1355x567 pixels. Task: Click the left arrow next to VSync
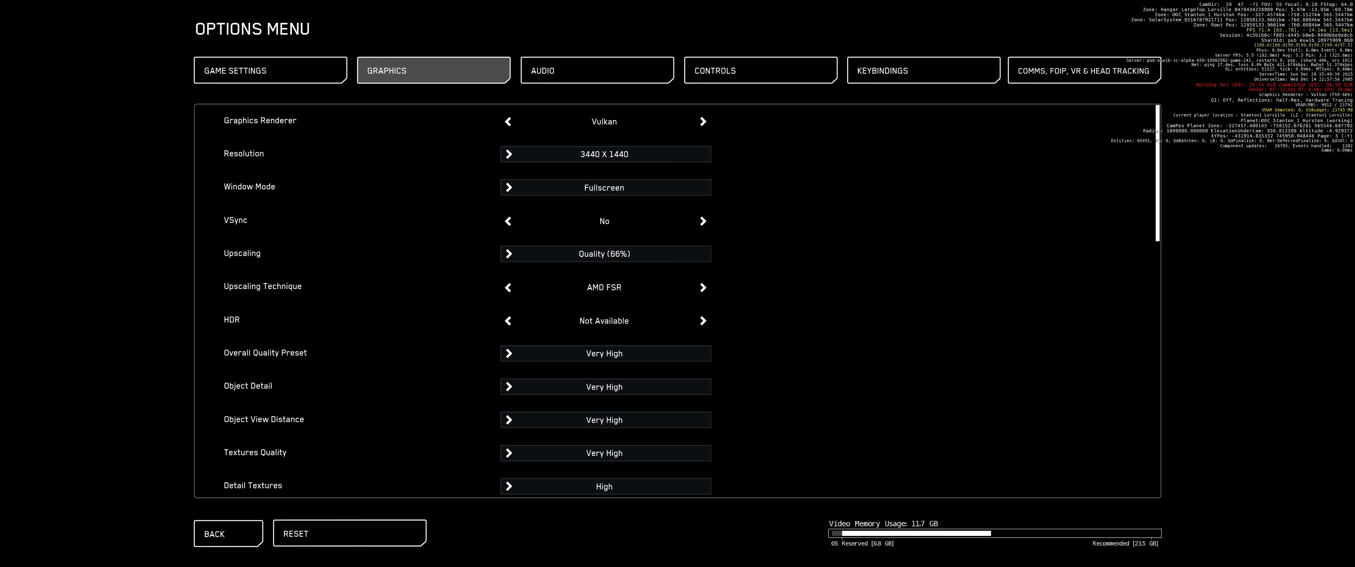click(508, 221)
